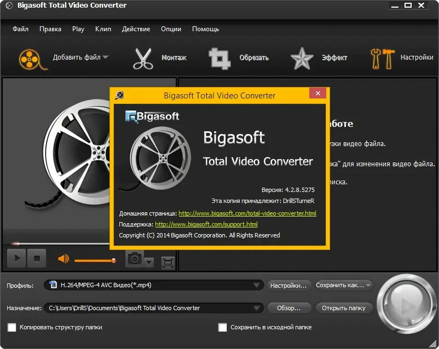Open the Play menu
Screen dimensions: 439x349
point(78,29)
